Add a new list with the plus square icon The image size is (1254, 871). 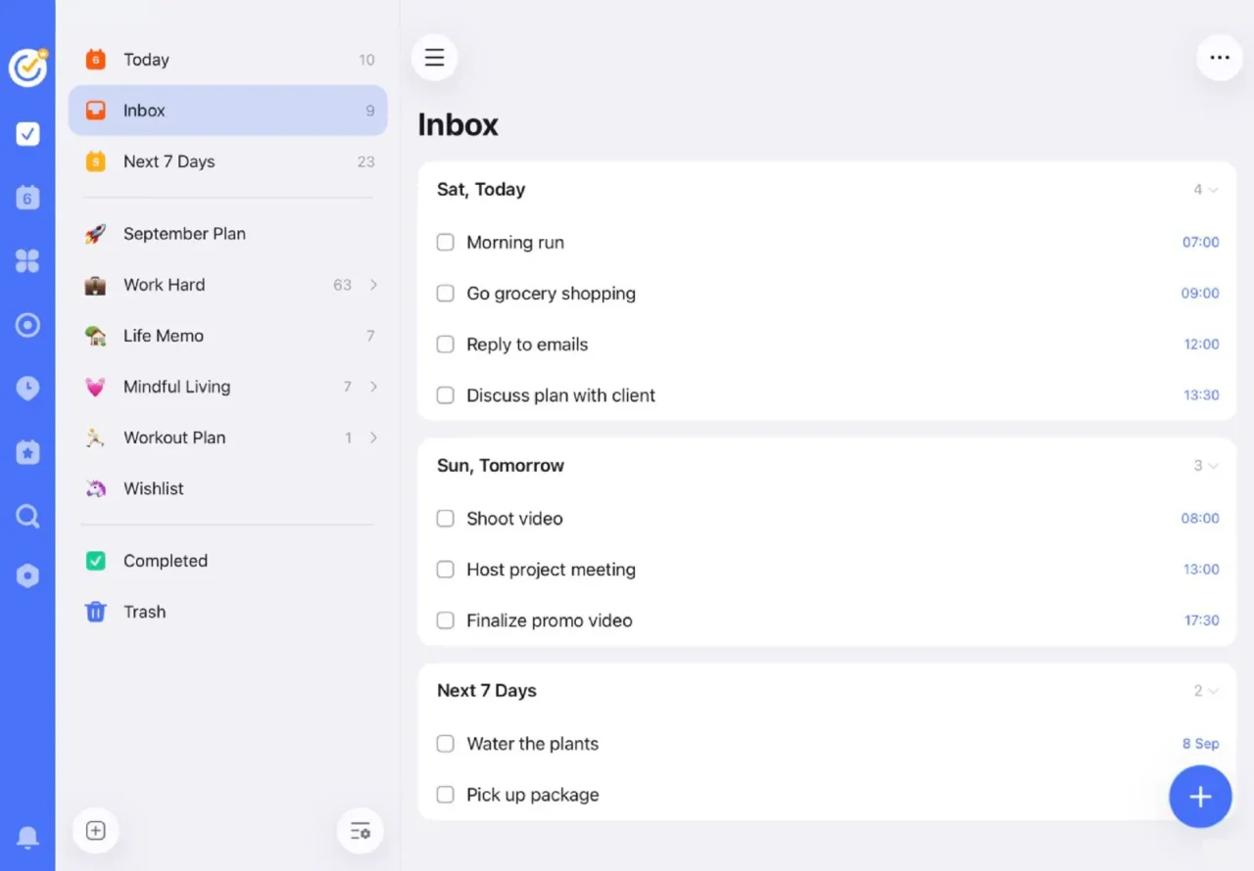pyautogui.click(x=96, y=831)
